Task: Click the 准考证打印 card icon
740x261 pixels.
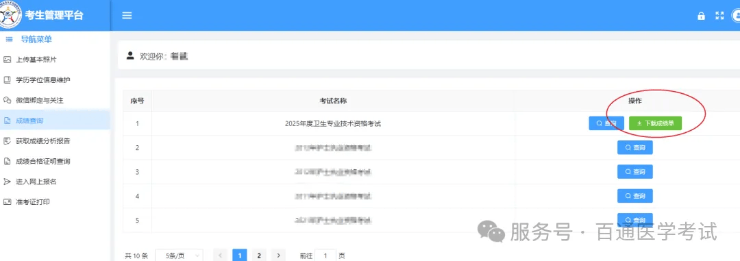Action: tap(7, 202)
